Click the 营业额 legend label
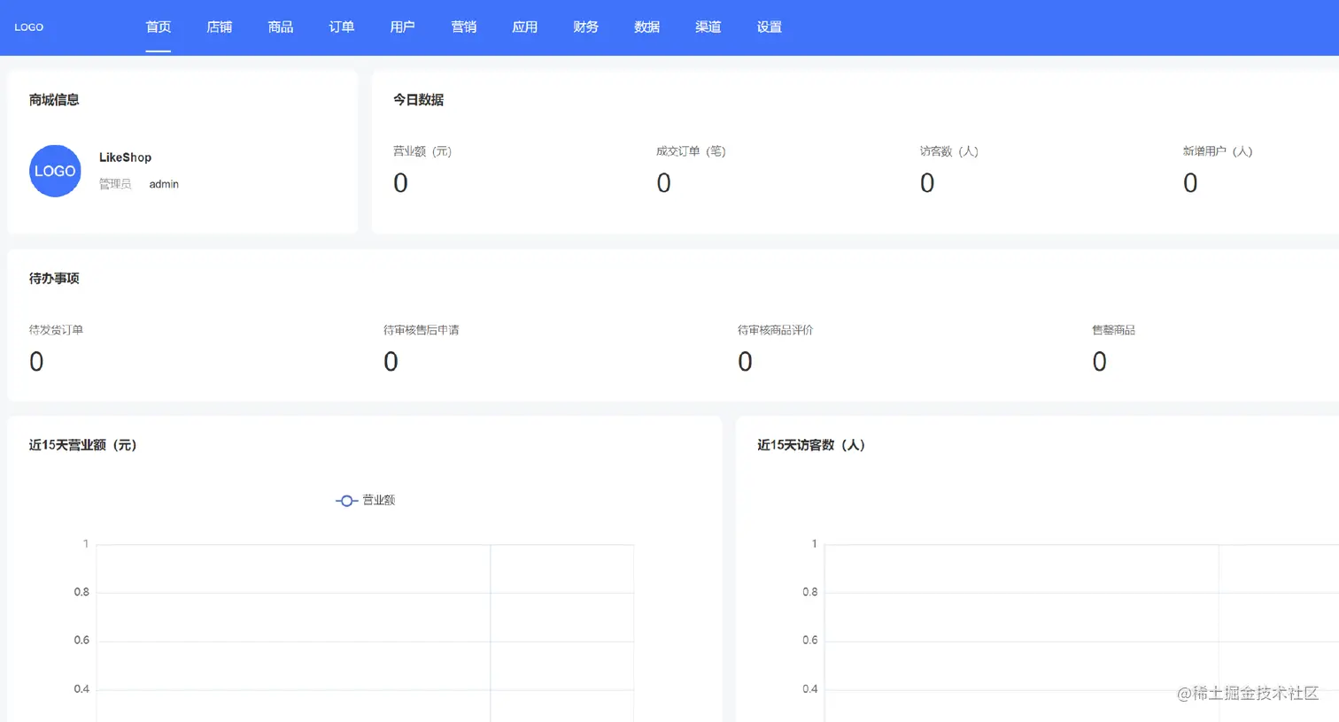 tap(379, 501)
